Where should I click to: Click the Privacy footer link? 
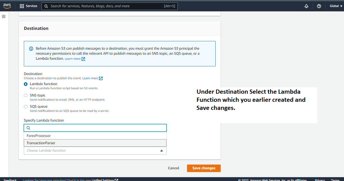click(x=320, y=180)
